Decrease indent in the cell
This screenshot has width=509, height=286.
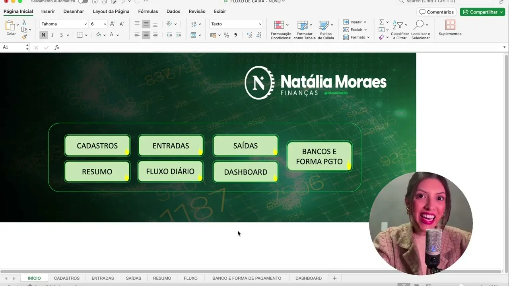(x=169, y=35)
